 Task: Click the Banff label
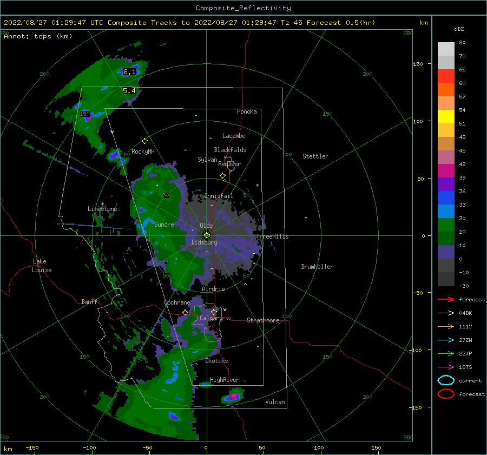click(89, 301)
